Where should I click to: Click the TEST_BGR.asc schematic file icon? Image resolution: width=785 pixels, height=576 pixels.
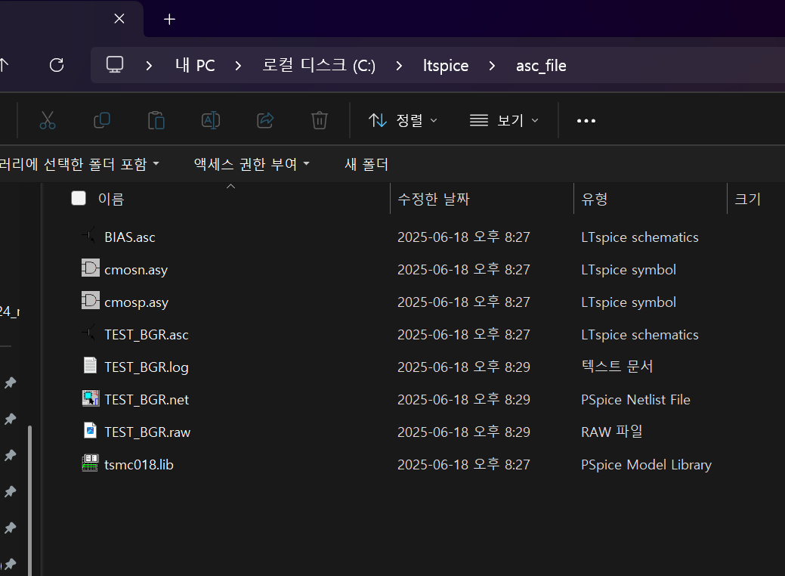[90, 333]
